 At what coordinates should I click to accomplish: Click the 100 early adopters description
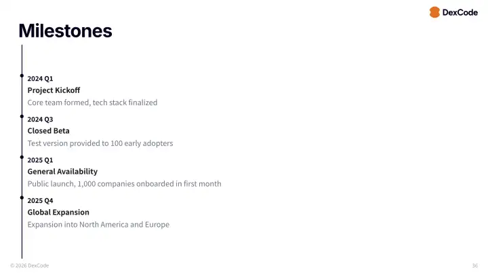(x=100, y=143)
